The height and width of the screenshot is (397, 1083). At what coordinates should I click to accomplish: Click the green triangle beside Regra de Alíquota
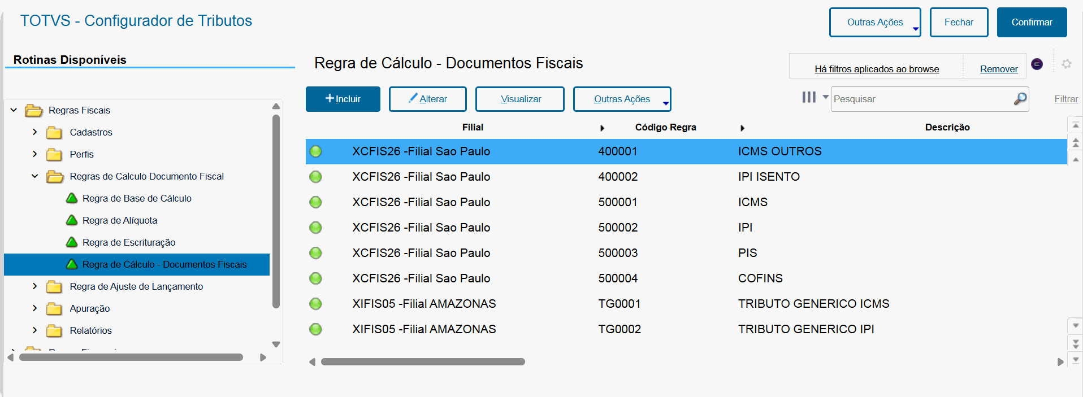coord(72,220)
